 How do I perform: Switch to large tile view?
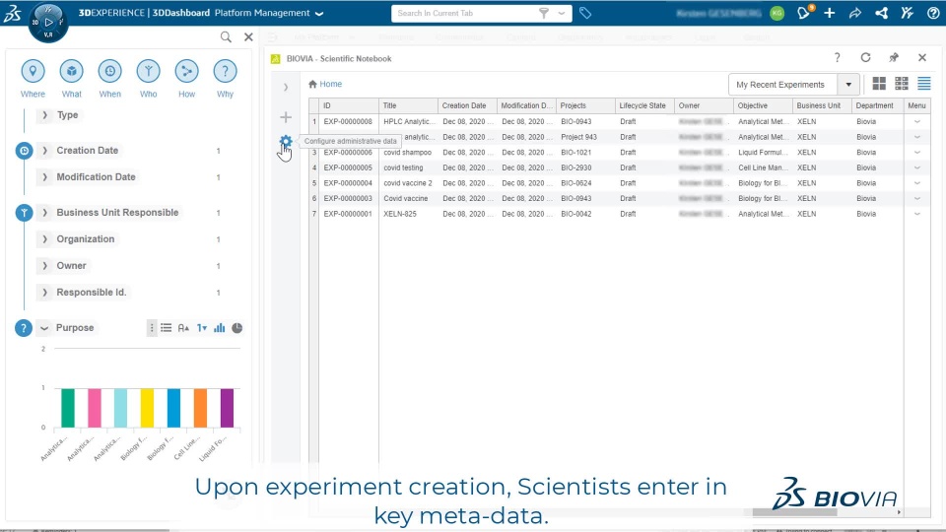[879, 84]
